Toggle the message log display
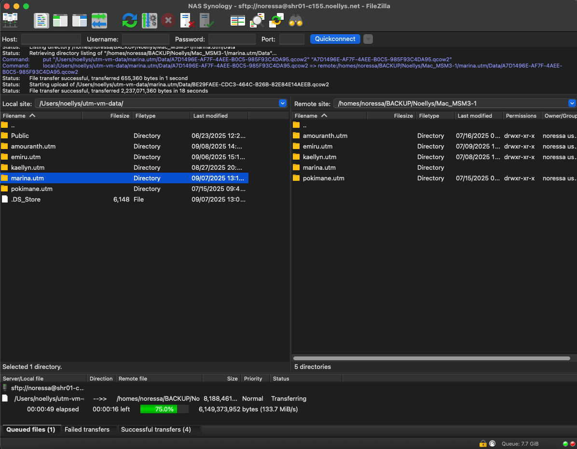Viewport: 577px width, 449px height. click(41, 20)
